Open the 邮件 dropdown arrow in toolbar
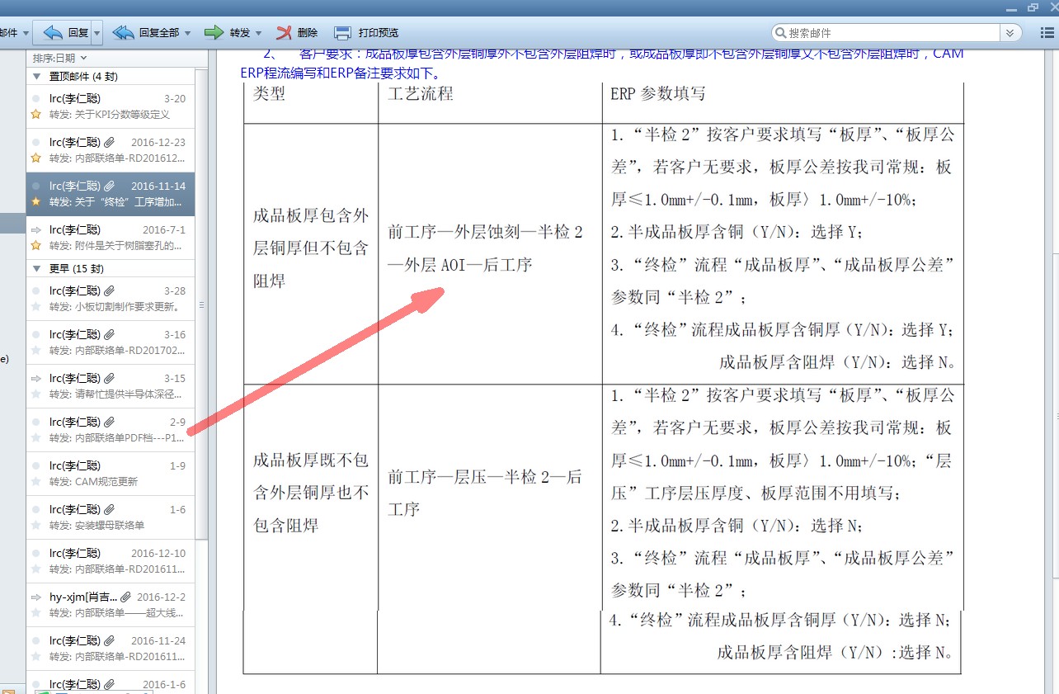Screen dimensions: 1059x694 [26, 34]
